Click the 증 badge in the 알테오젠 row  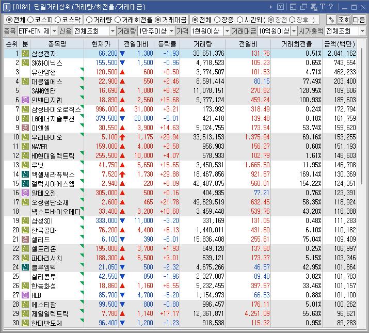click(25, 193)
